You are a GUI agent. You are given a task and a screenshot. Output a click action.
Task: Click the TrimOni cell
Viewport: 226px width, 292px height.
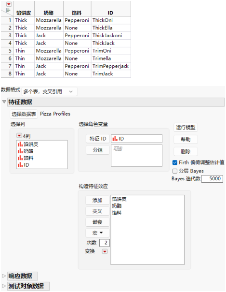click(111, 51)
